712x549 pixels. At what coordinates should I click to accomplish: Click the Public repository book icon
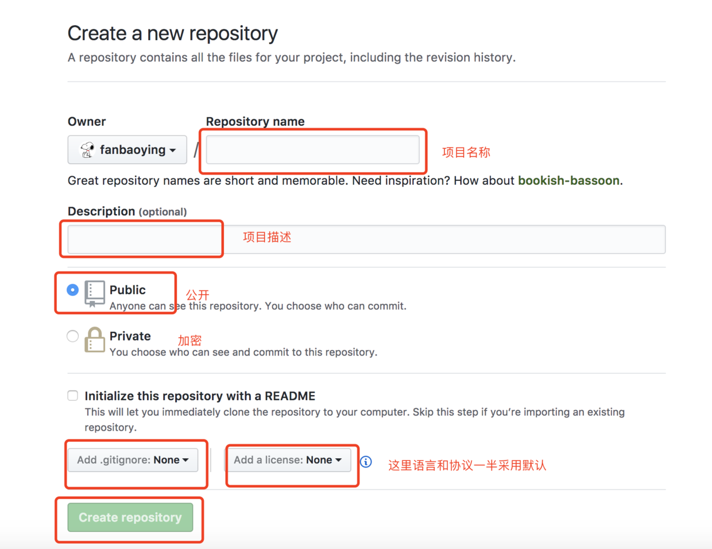[95, 293]
